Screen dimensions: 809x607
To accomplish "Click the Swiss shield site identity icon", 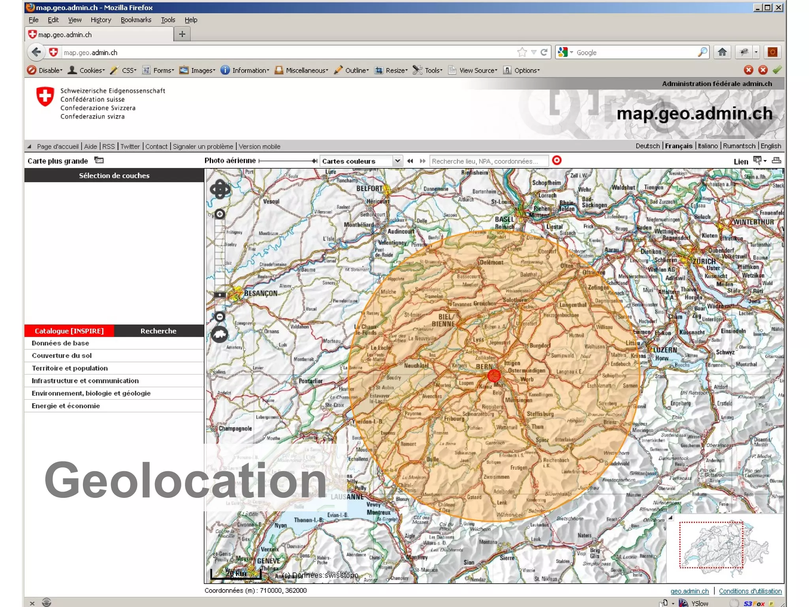I will [x=53, y=52].
